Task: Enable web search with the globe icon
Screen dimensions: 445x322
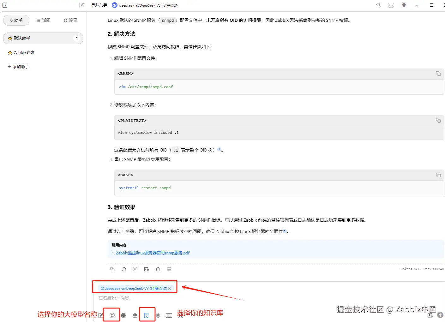Action: tap(124, 315)
